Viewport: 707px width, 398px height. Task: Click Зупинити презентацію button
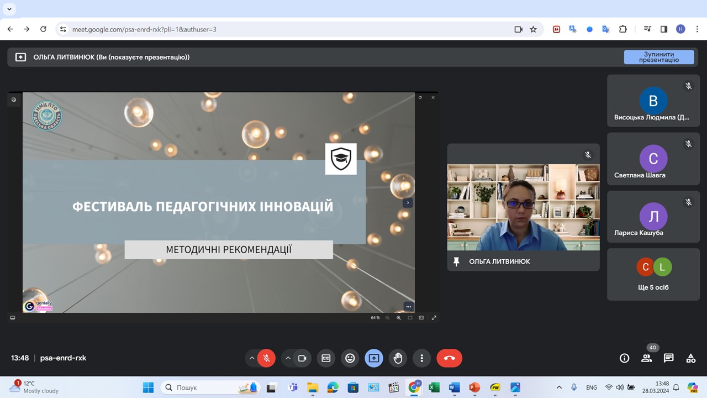(658, 57)
